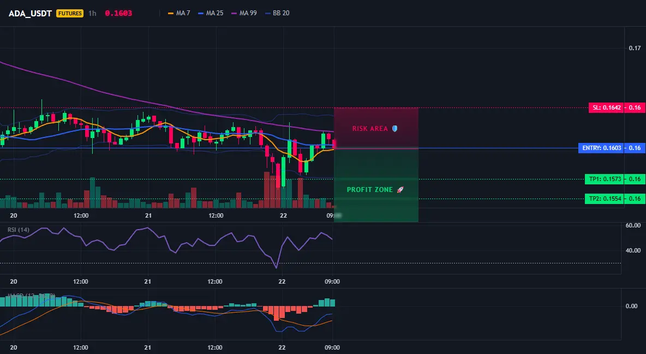Image resolution: width=646 pixels, height=354 pixels.
Task: Click date 20 on the MACD time axis
Action: (14, 347)
